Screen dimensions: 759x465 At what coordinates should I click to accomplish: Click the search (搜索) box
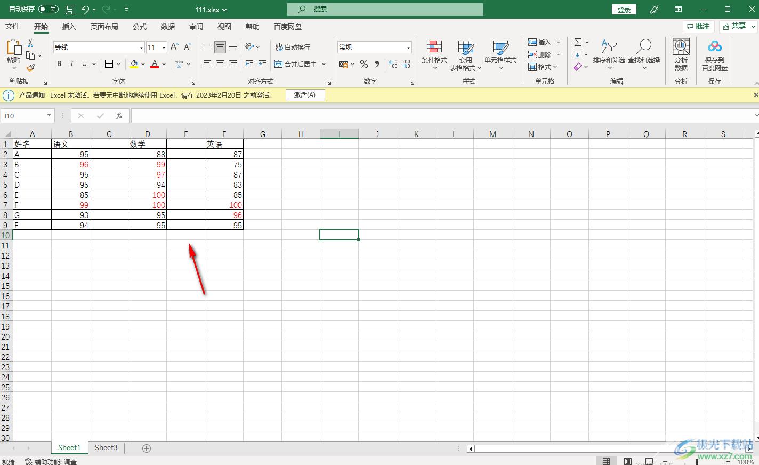click(385, 10)
